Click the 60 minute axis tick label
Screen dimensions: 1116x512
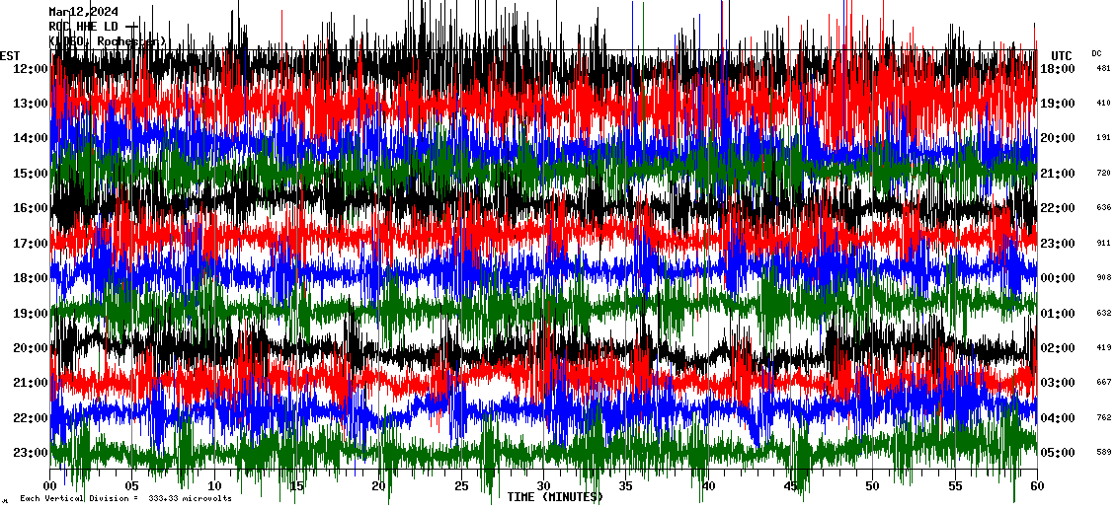1036,486
